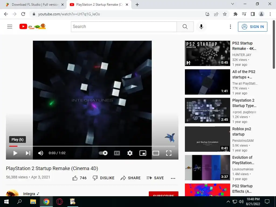Click the Chrome taskbar icon
This screenshot has height=207, width=276.
point(46,202)
